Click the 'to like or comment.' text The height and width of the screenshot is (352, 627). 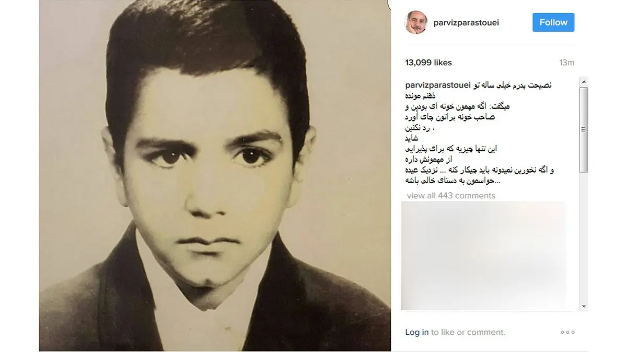[468, 332]
